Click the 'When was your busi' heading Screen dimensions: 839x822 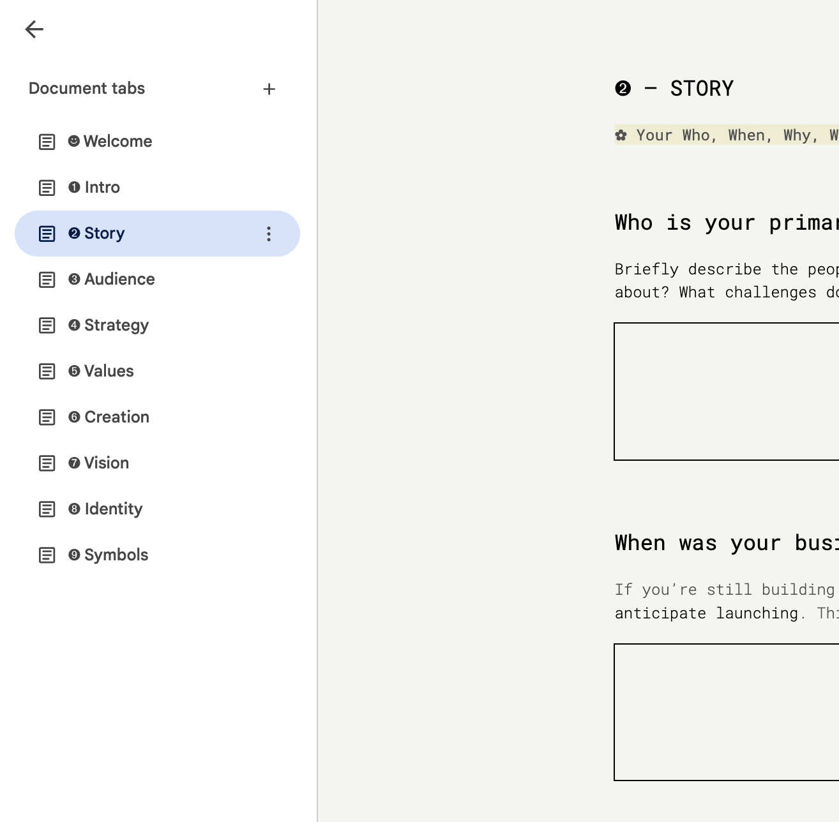(x=727, y=542)
